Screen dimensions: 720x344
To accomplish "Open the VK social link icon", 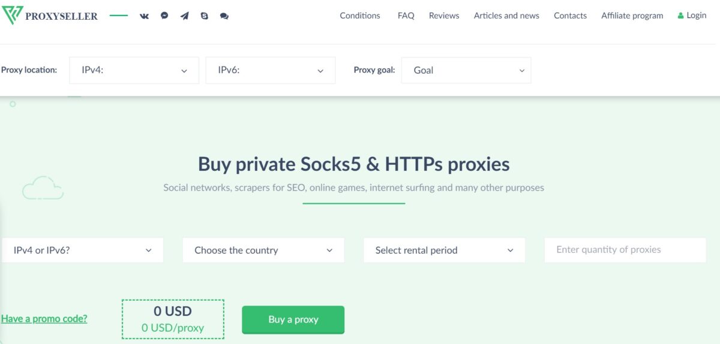I will pos(144,16).
